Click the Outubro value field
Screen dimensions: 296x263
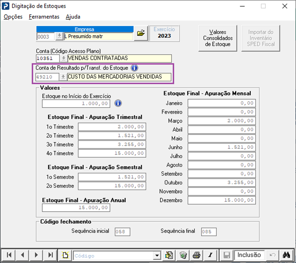pos(222,183)
